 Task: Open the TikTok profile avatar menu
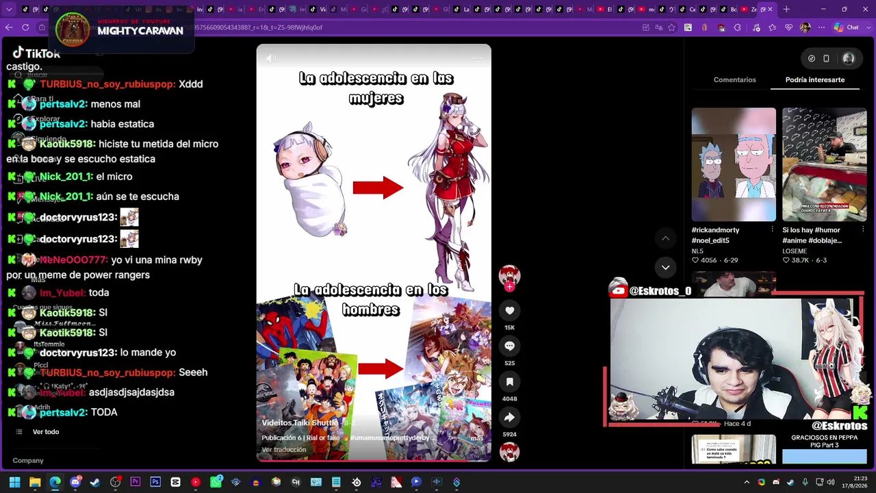(x=849, y=59)
